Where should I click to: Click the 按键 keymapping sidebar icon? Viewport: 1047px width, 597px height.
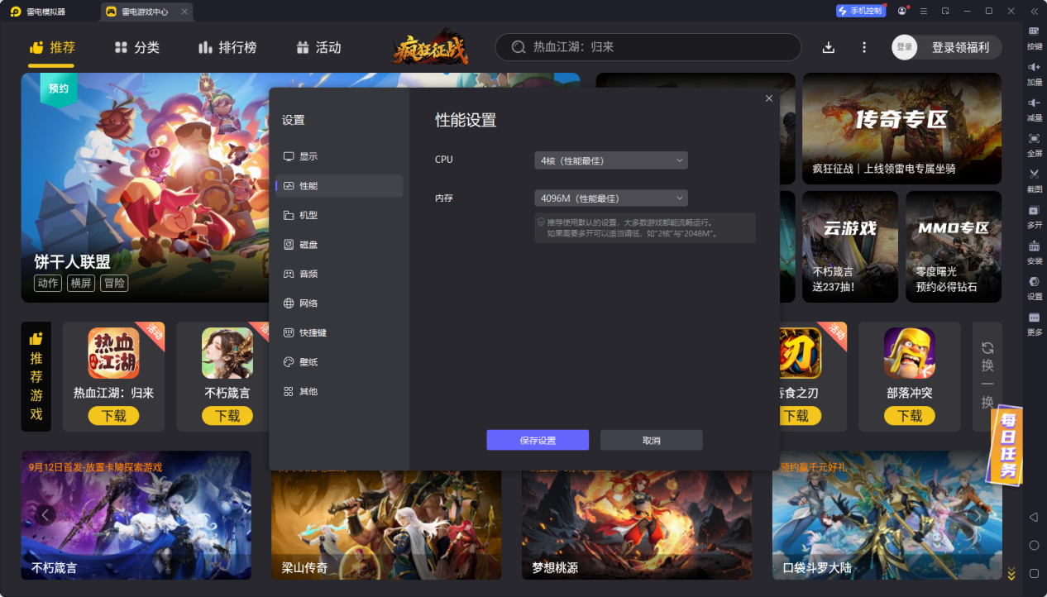click(x=1035, y=37)
